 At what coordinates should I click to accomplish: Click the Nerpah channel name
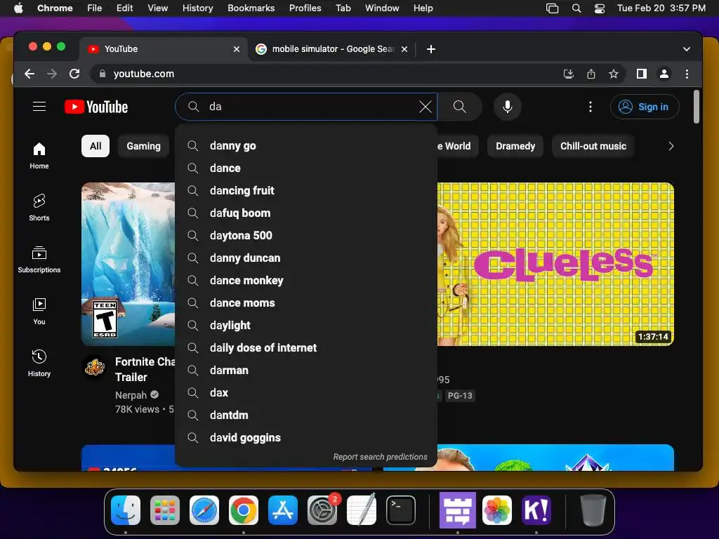coord(131,395)
